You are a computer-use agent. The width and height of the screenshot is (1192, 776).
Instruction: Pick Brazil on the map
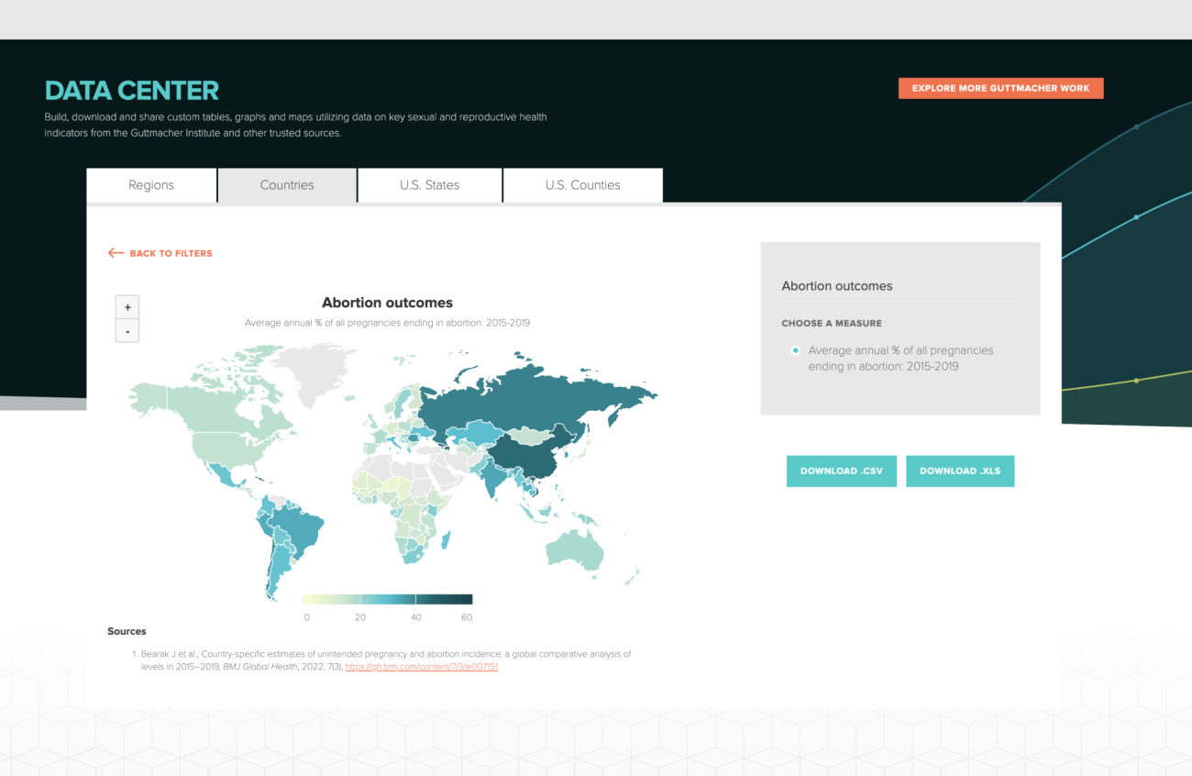point(303,529)
